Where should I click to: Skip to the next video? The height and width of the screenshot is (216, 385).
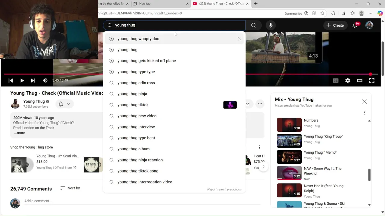click(33, 80)
